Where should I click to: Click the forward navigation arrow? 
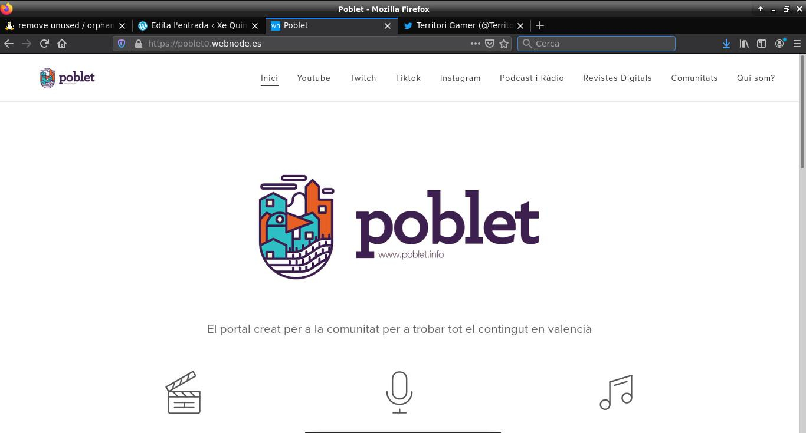[x=27, y=44]
